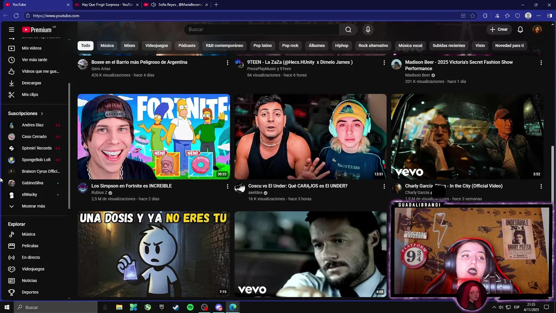Open Steam from the taskbar

[176, 307]
